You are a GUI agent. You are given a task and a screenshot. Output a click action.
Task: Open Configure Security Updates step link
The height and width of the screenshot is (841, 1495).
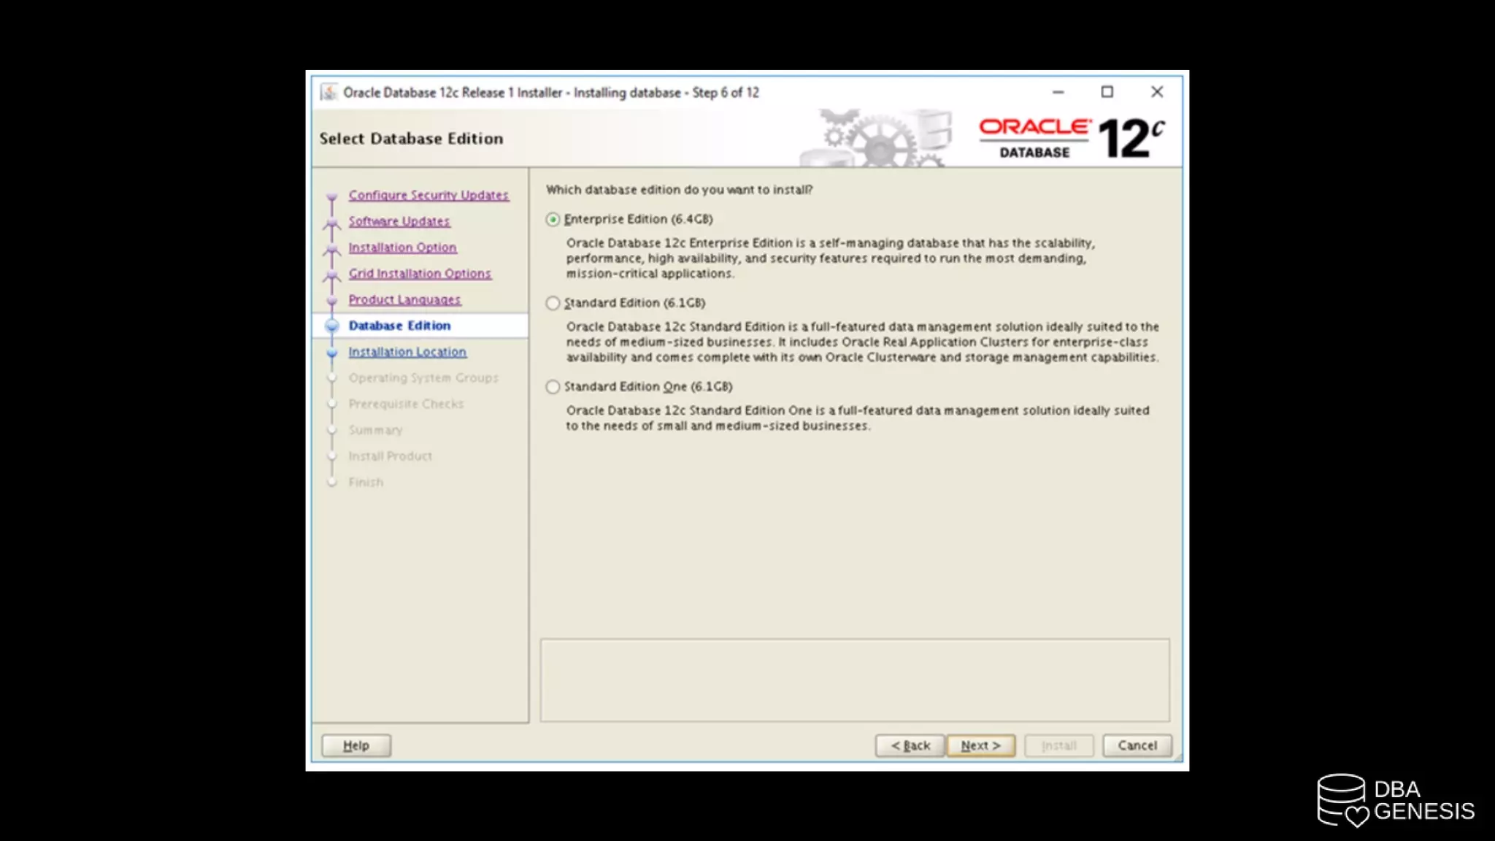tap(428, 195)
